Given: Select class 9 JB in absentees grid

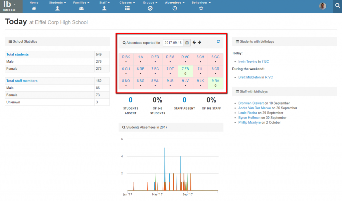Looking at the screenshot, I should 170,81.
